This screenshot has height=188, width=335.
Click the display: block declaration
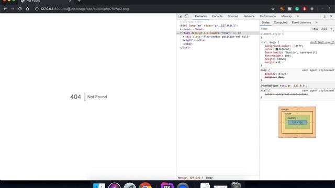[x=276, y=74]
